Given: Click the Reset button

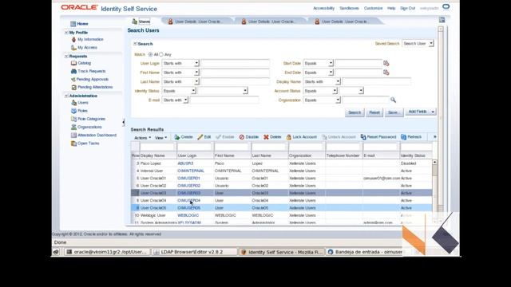Looking at the screenshot, I should [x=374, y=112].
